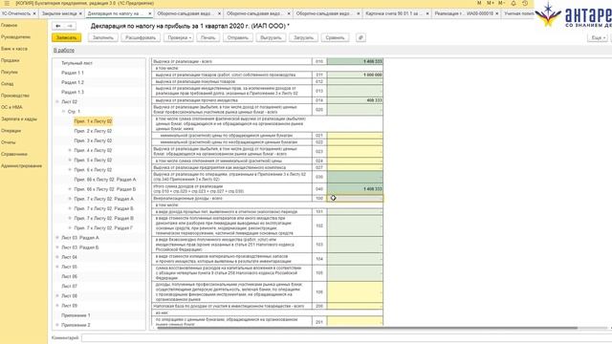Select Раздел 1.1 in the tree
Screen dimensions: 612x344
click(x=73, y=73)
